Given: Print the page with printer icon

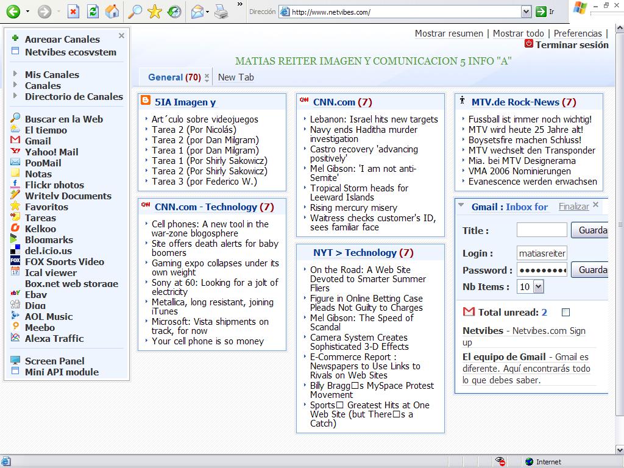Looking at the screenshot, I should (x=221, y=12).
